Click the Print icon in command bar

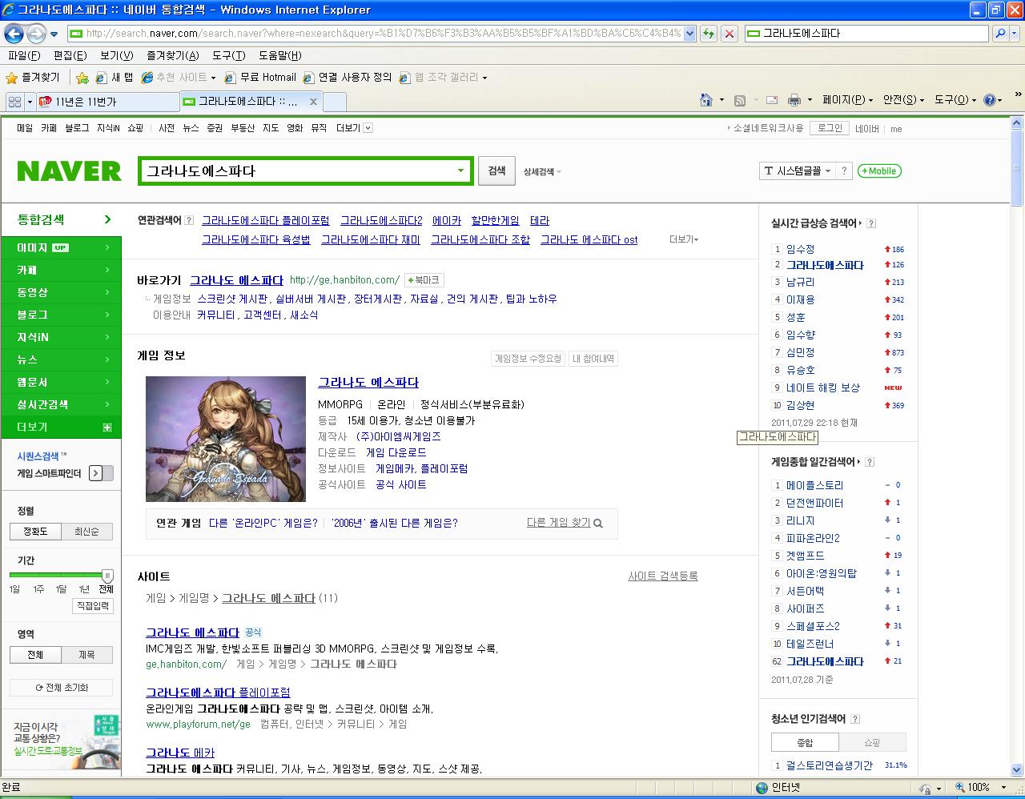(x=794, y=100)
